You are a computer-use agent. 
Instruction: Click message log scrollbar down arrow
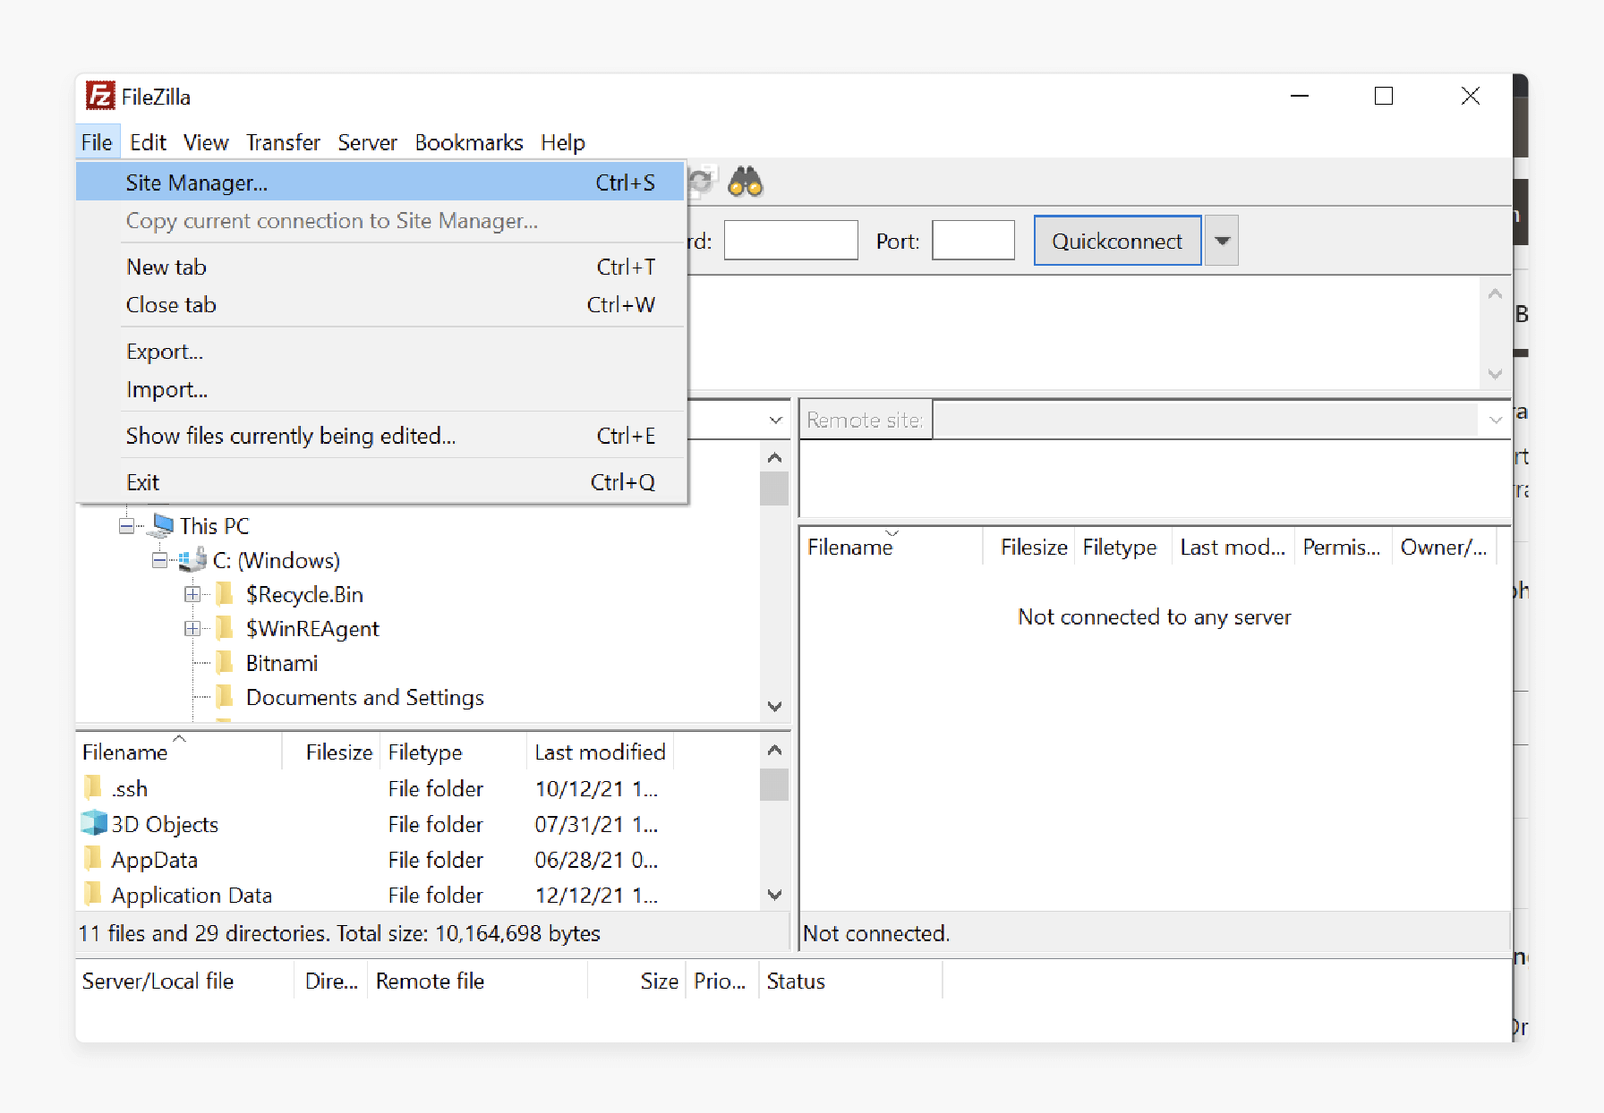1495,373
